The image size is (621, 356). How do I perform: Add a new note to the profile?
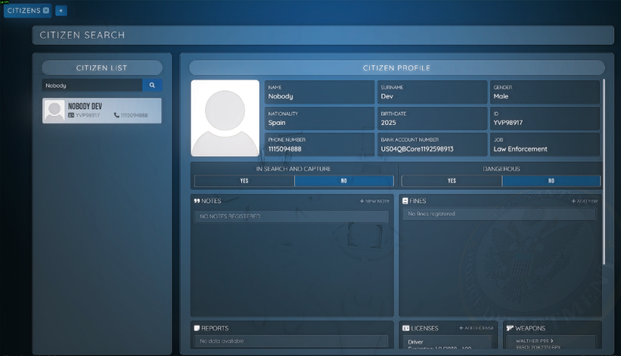[374, 201]
